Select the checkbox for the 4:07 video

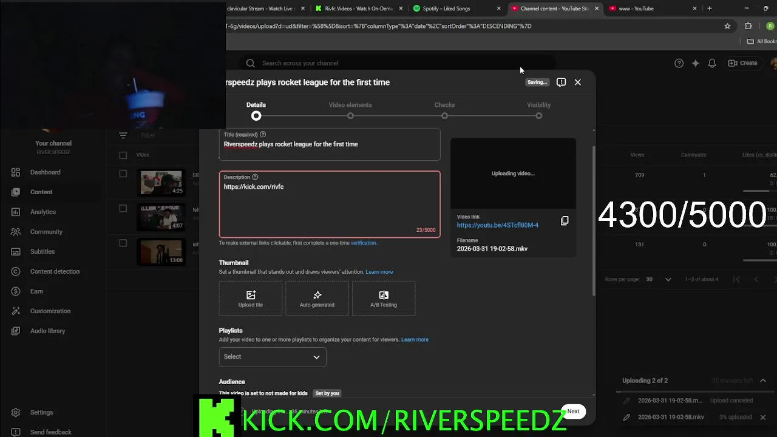(x=123, y=208)
